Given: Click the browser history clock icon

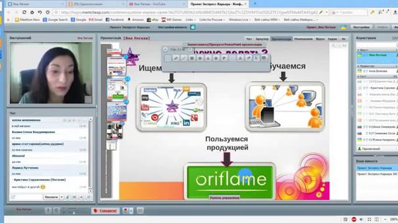Looking at the screenshot, I should 48,12.
